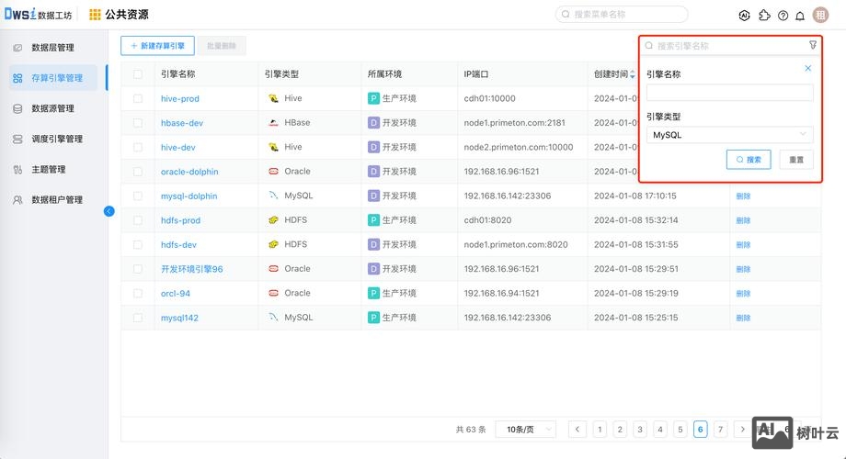This screenshot has height=459, width=846.
Task: Go to previous page arrow
Action: tap(577, 429)
